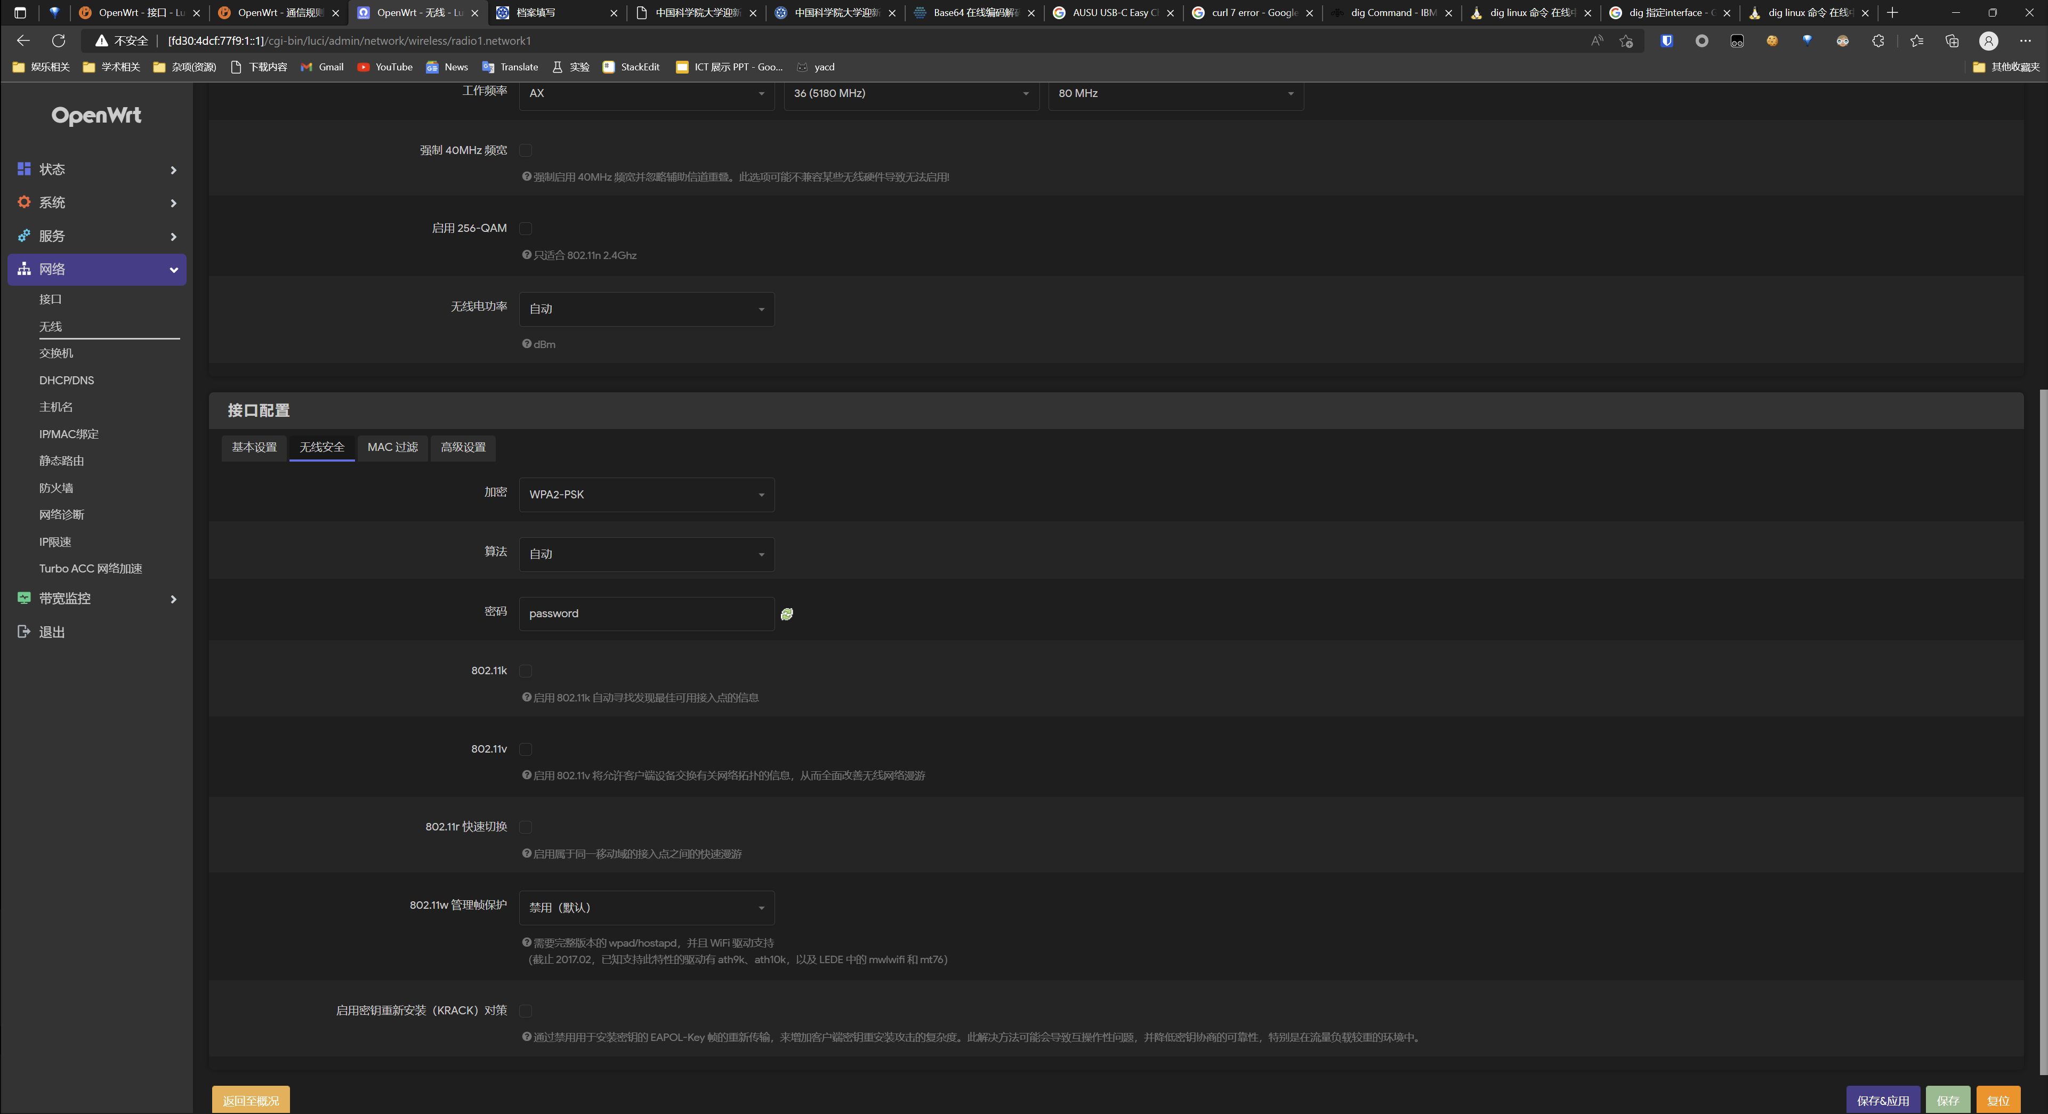Open the 无线电功率 dropdown
The height and width of the screenshot is (1114, 2048).
coord(647,309)
